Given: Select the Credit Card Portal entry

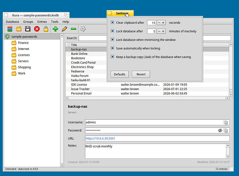Looking at the screenshot, I should point(86,63).
